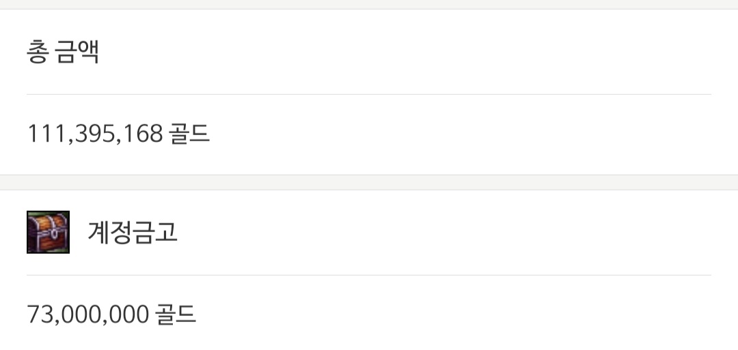Click the treasure chest icon
Image resolution: width=738 pixels, height=350 pixels.
(48, 232)
